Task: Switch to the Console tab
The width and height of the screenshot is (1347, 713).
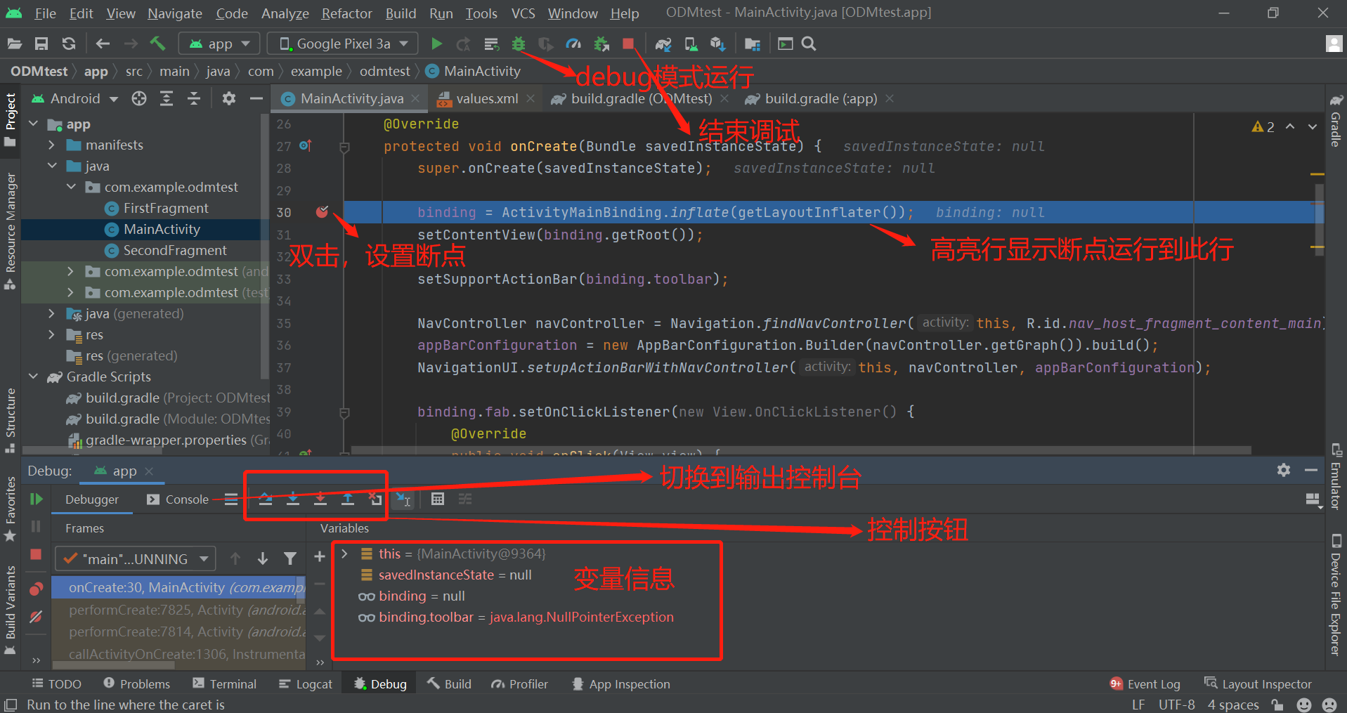Action: (178, 499)
